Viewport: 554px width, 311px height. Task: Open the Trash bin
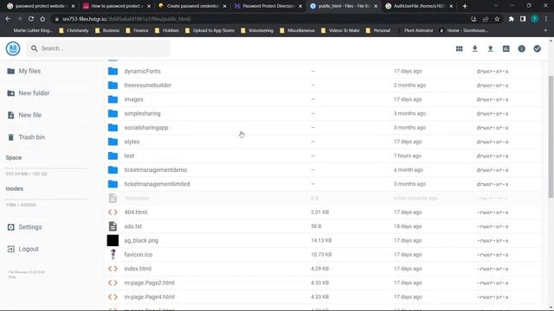coord(26,137)
